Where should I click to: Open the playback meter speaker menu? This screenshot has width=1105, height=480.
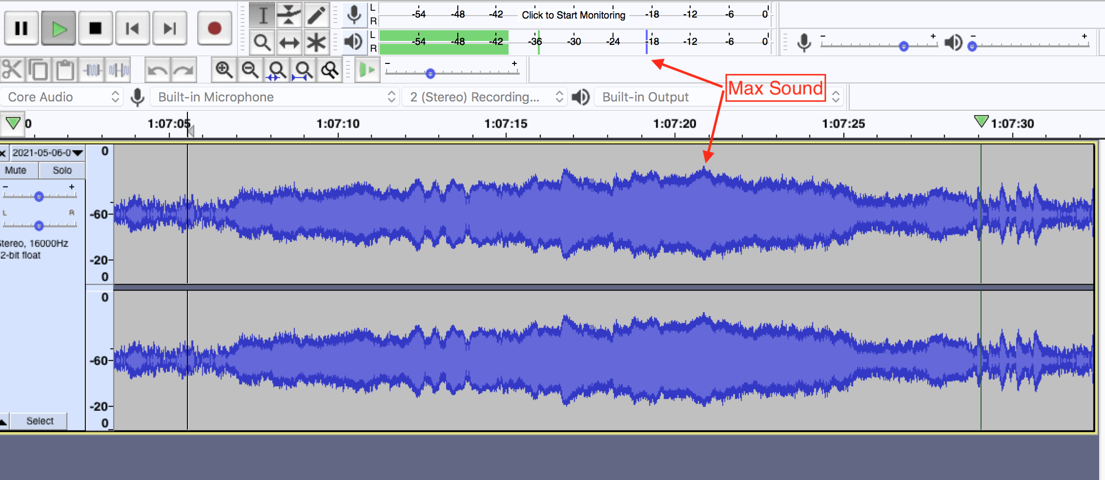pyautogui.click(x=354, y=41)
